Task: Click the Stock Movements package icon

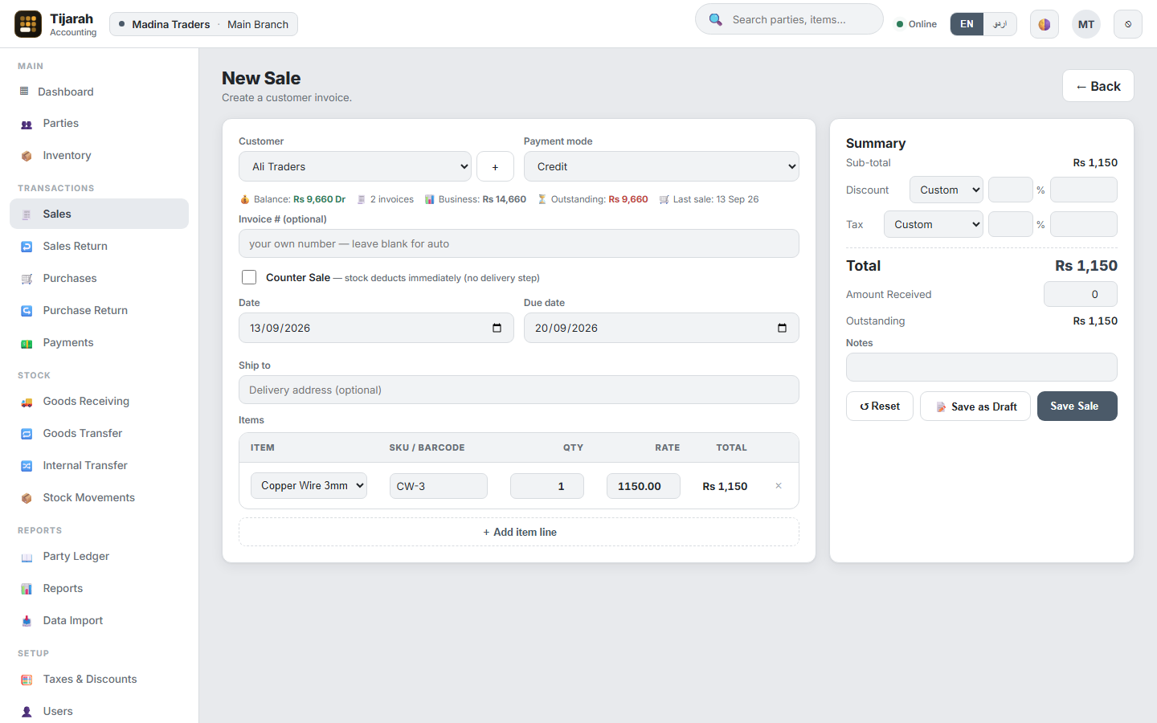Action: (27, 498)
